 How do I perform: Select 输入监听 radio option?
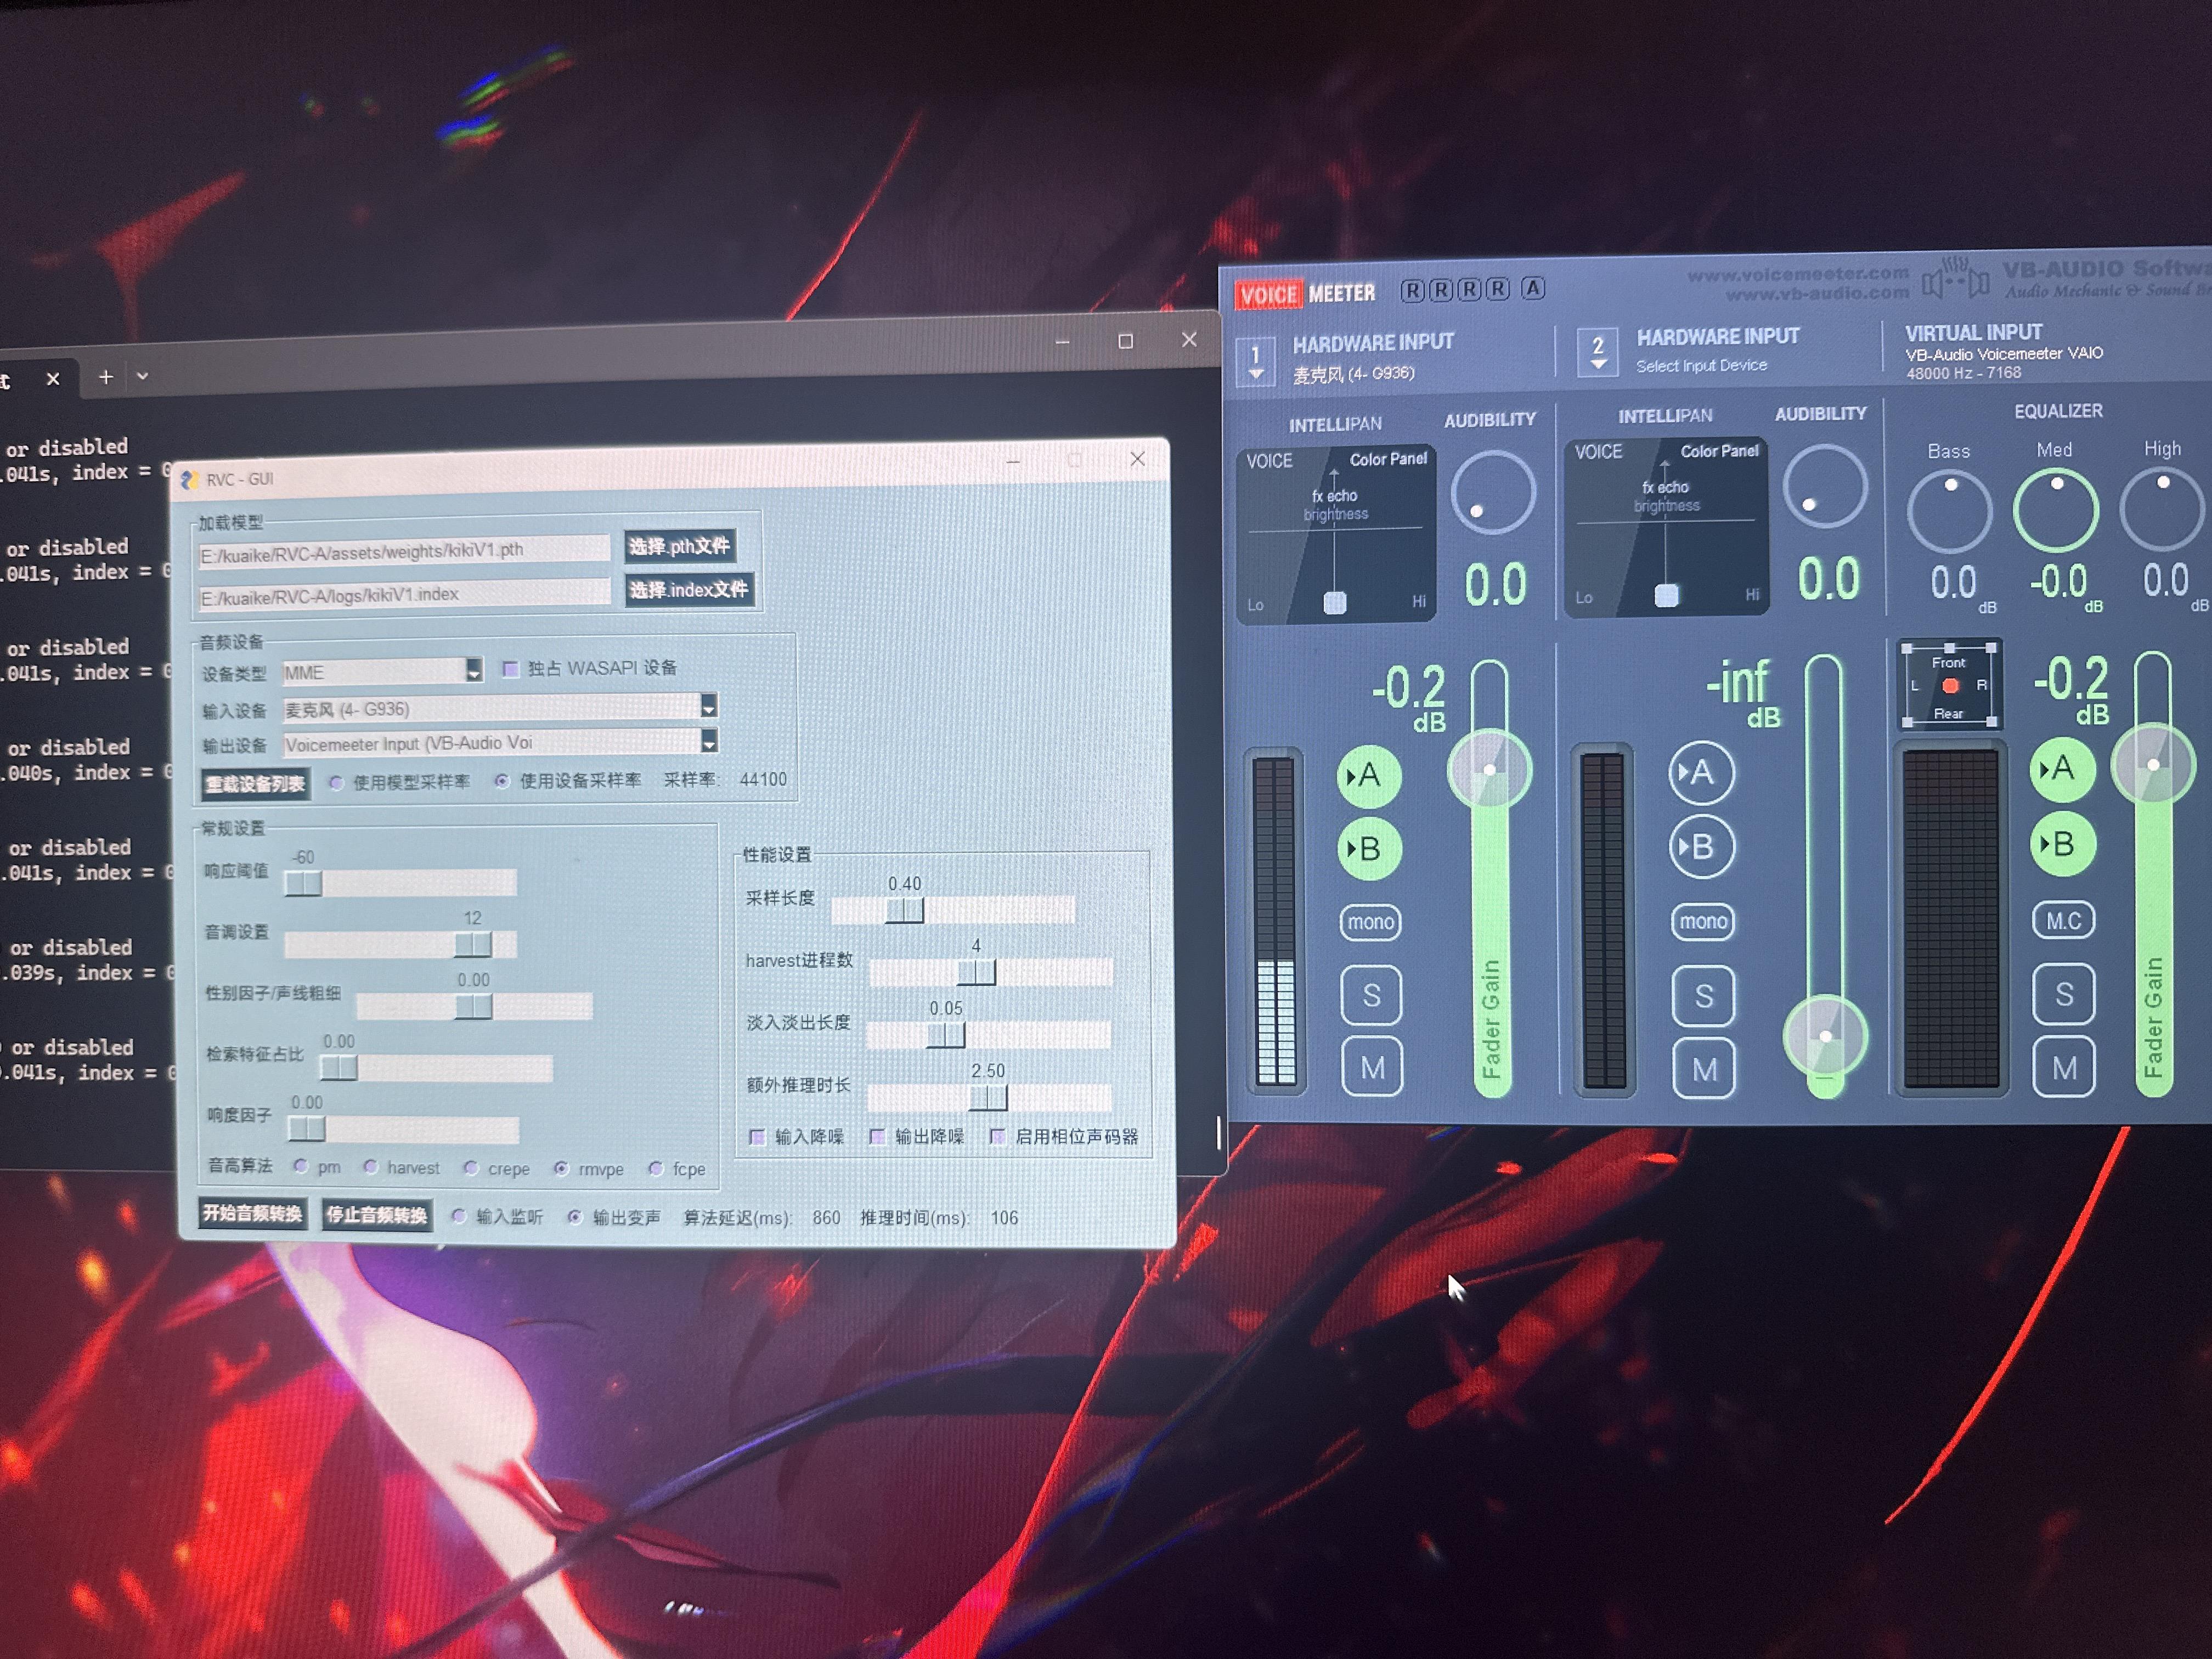tap(459, 1216)
